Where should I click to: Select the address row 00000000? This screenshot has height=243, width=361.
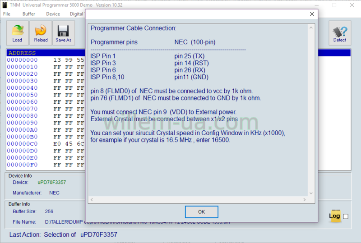[22, 60]
